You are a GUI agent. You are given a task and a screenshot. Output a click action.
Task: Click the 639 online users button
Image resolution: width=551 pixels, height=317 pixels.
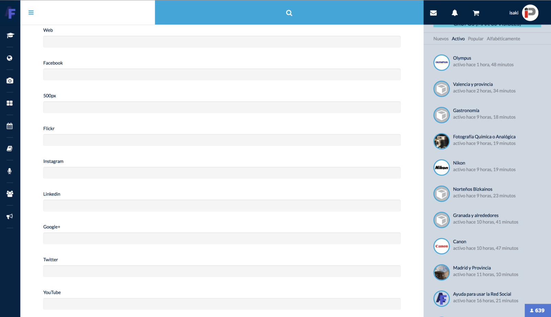[537, 310]
